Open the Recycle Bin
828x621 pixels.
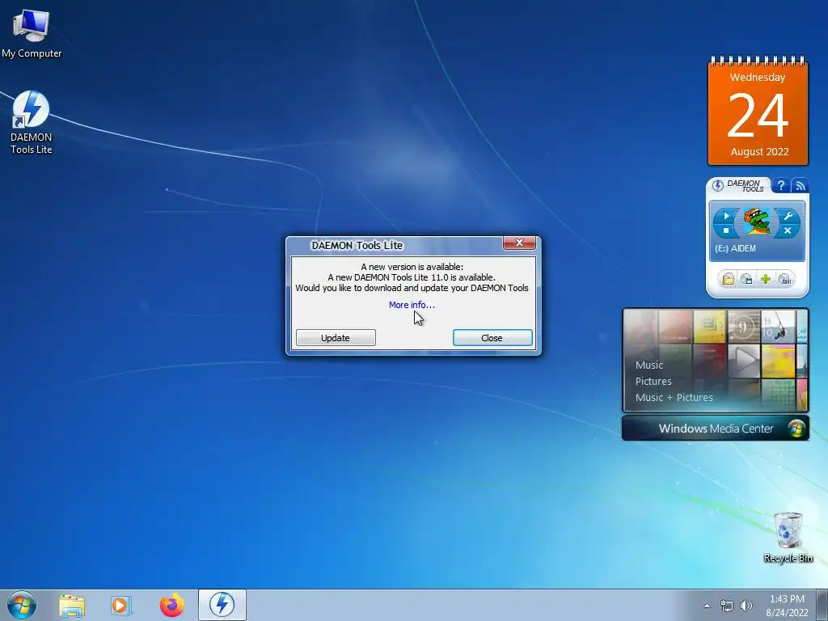(x=788, y=537)
